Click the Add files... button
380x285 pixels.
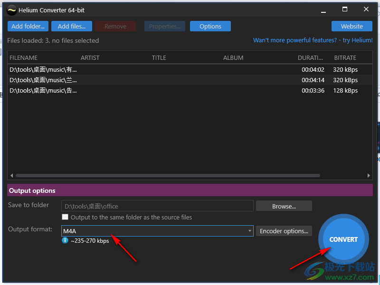[x=72, y=26]
